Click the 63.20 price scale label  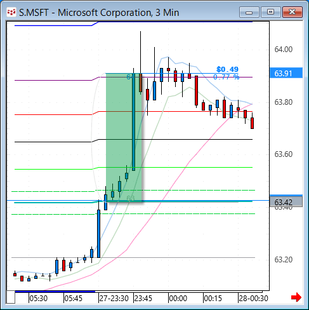pyautogui.click(x=283, y=260)
